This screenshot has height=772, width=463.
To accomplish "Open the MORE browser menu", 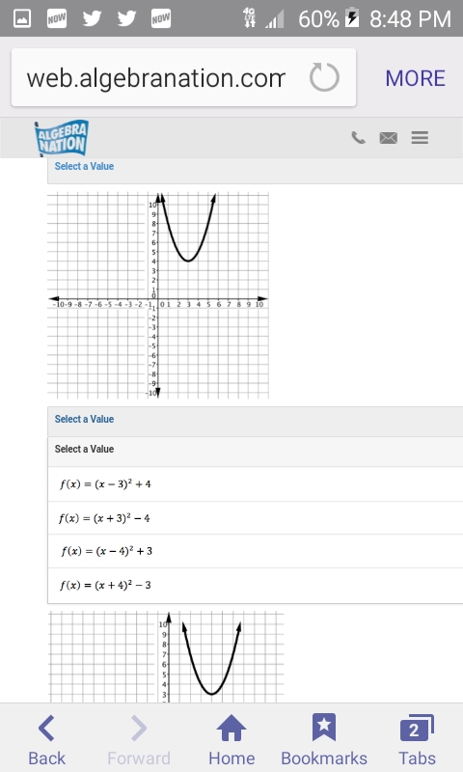I will click(416, 78).
